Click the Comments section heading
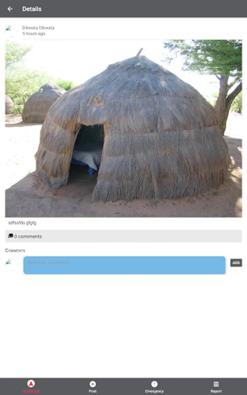This screenshot has width=247, height=395. [15, 251]
